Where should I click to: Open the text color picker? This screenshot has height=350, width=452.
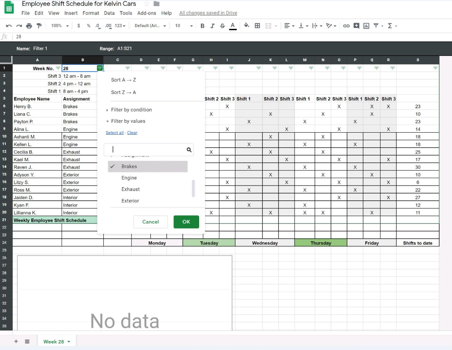pos(233,26)
